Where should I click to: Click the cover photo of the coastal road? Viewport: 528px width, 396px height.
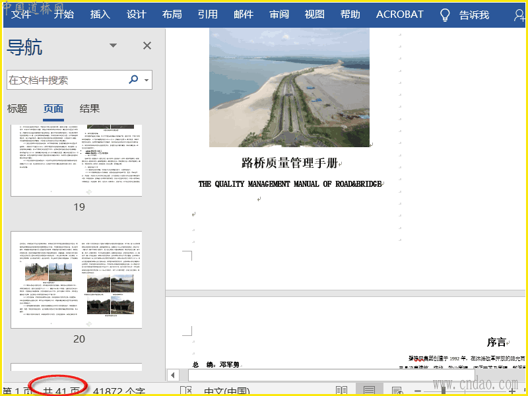pos(289,88)
